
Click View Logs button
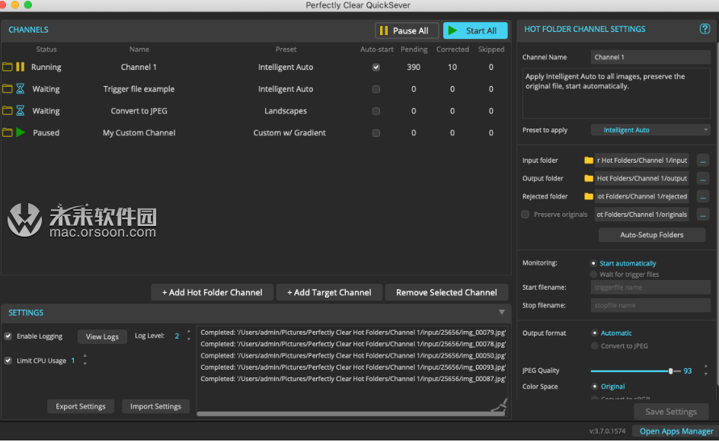pyautogui.click(x=102, y=337)
